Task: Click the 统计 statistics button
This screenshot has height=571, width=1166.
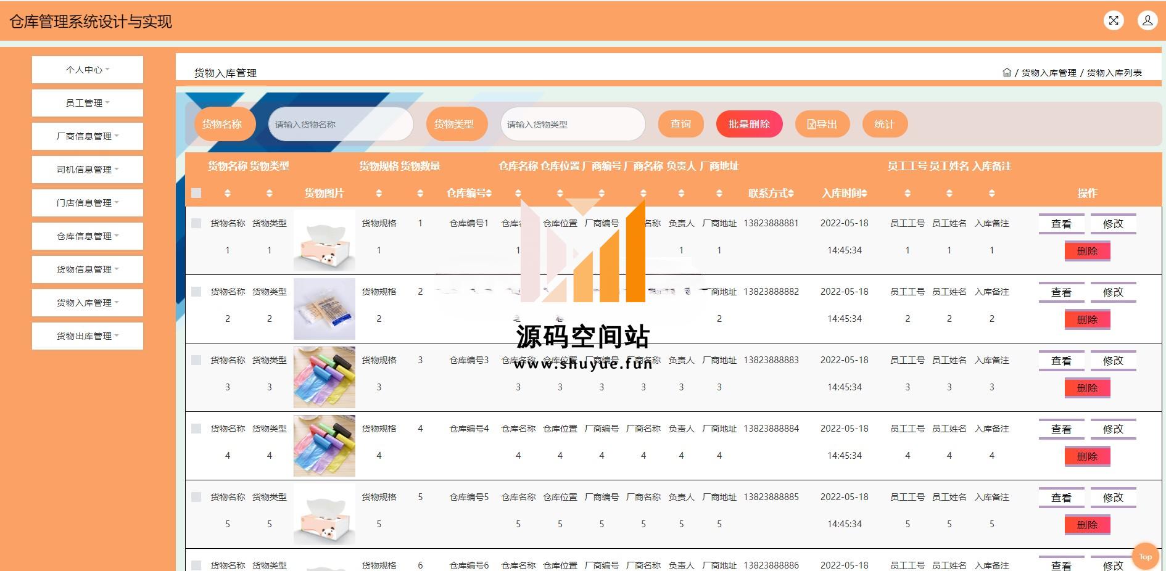Action: pos(885,124)
